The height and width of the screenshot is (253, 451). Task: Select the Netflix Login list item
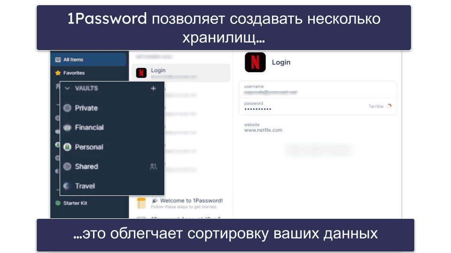click(181, 73)
